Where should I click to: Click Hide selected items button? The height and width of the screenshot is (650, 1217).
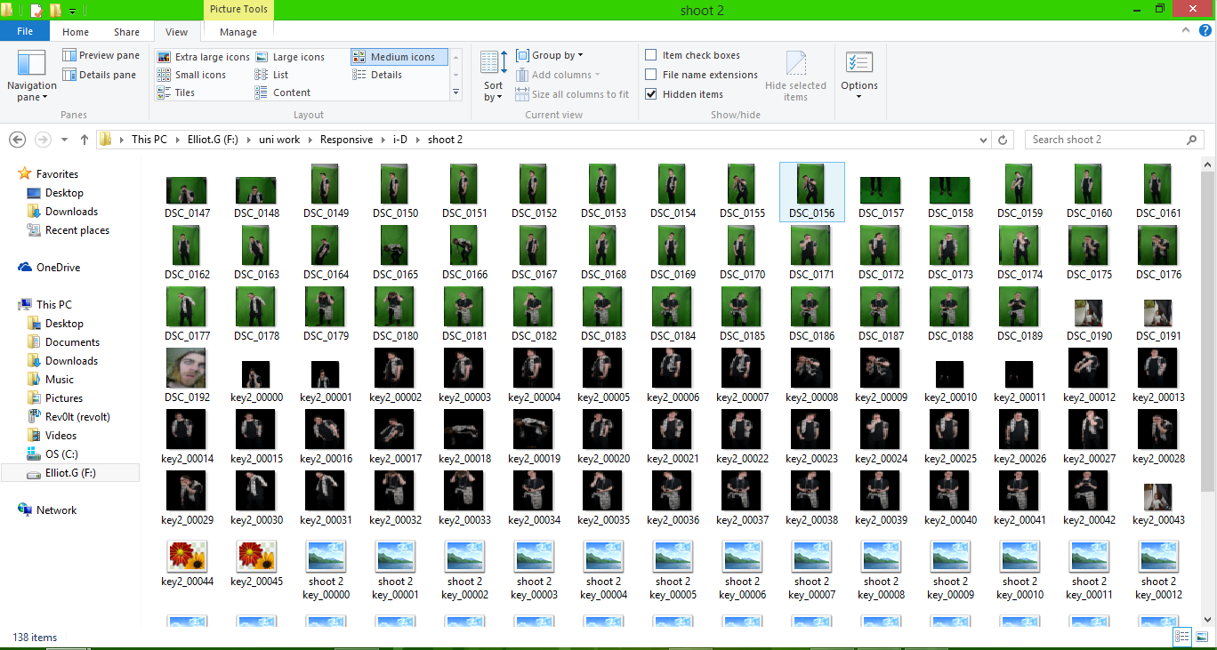pyautogui.click(x=795, y=76)
